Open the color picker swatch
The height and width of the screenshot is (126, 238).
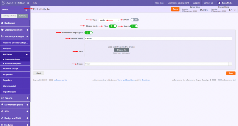(x=230, y=64)
